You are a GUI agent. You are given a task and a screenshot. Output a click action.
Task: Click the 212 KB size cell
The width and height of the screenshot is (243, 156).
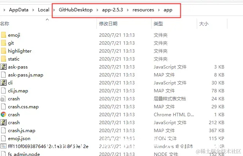click(216, 122)
